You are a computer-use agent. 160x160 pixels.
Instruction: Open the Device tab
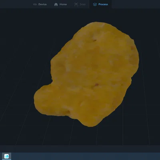(x=40, y=4)
